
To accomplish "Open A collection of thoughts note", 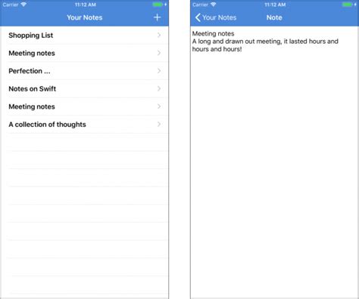I will tap(85, 125).
